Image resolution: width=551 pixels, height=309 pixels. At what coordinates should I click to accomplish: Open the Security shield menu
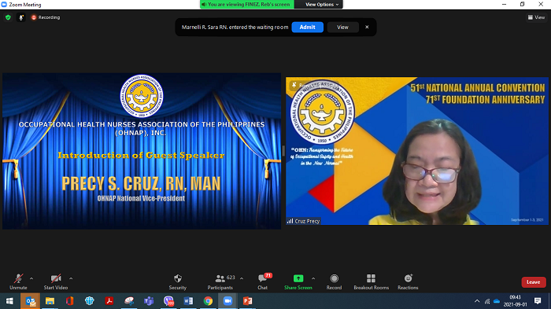(177, 282)
